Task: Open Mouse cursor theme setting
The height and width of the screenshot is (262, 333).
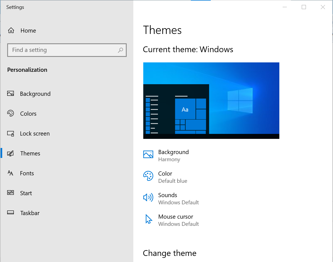Action: 178,220
